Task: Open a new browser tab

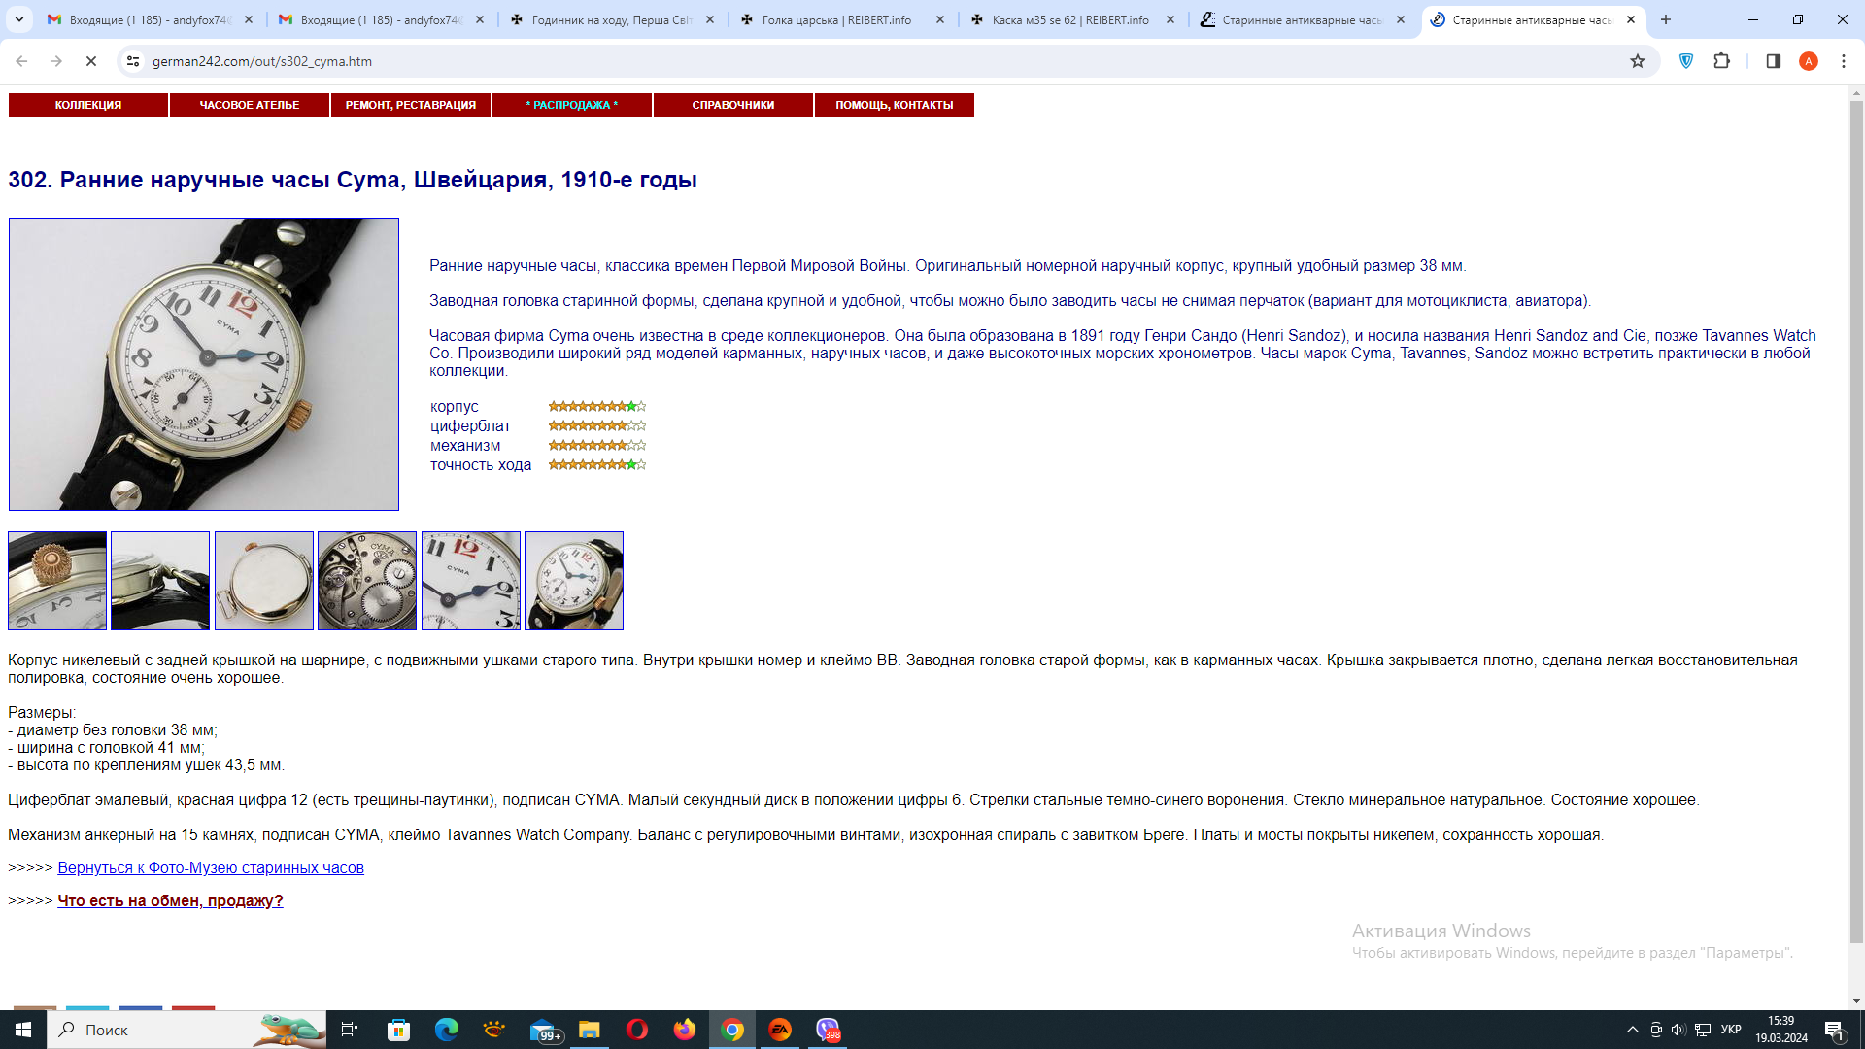Action: 1666,19
